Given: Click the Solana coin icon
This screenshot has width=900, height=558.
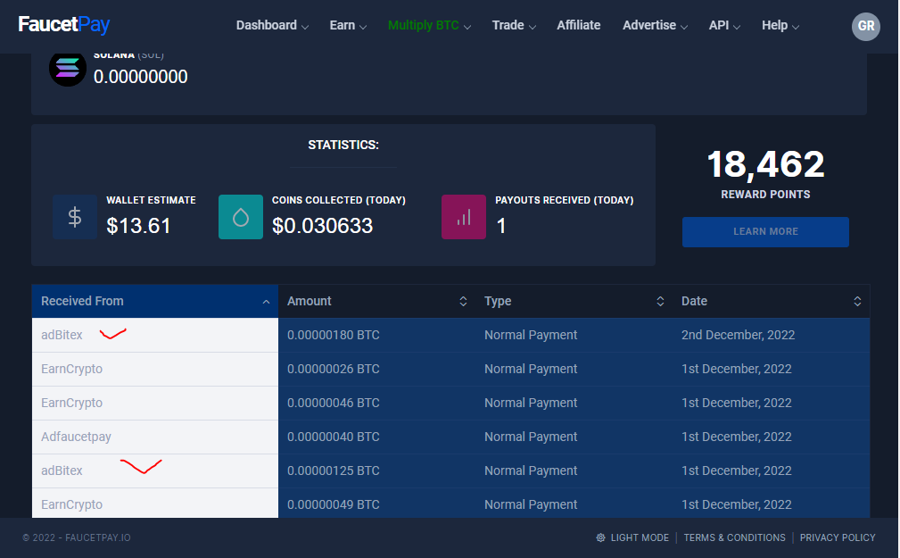Looking at the screenshot, I should [68, 69].
